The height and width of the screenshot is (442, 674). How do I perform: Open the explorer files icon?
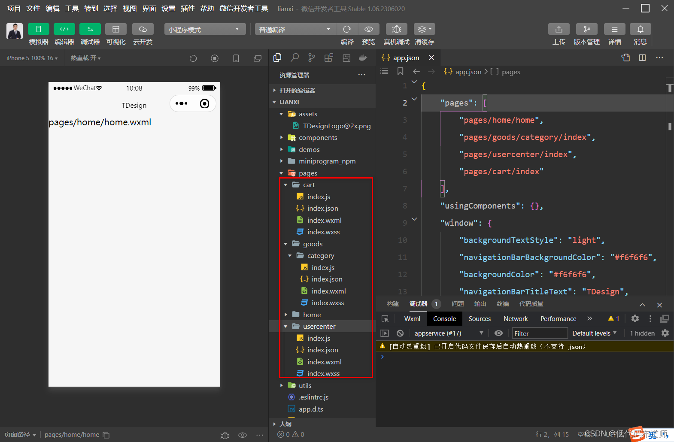tap(277, 58)
